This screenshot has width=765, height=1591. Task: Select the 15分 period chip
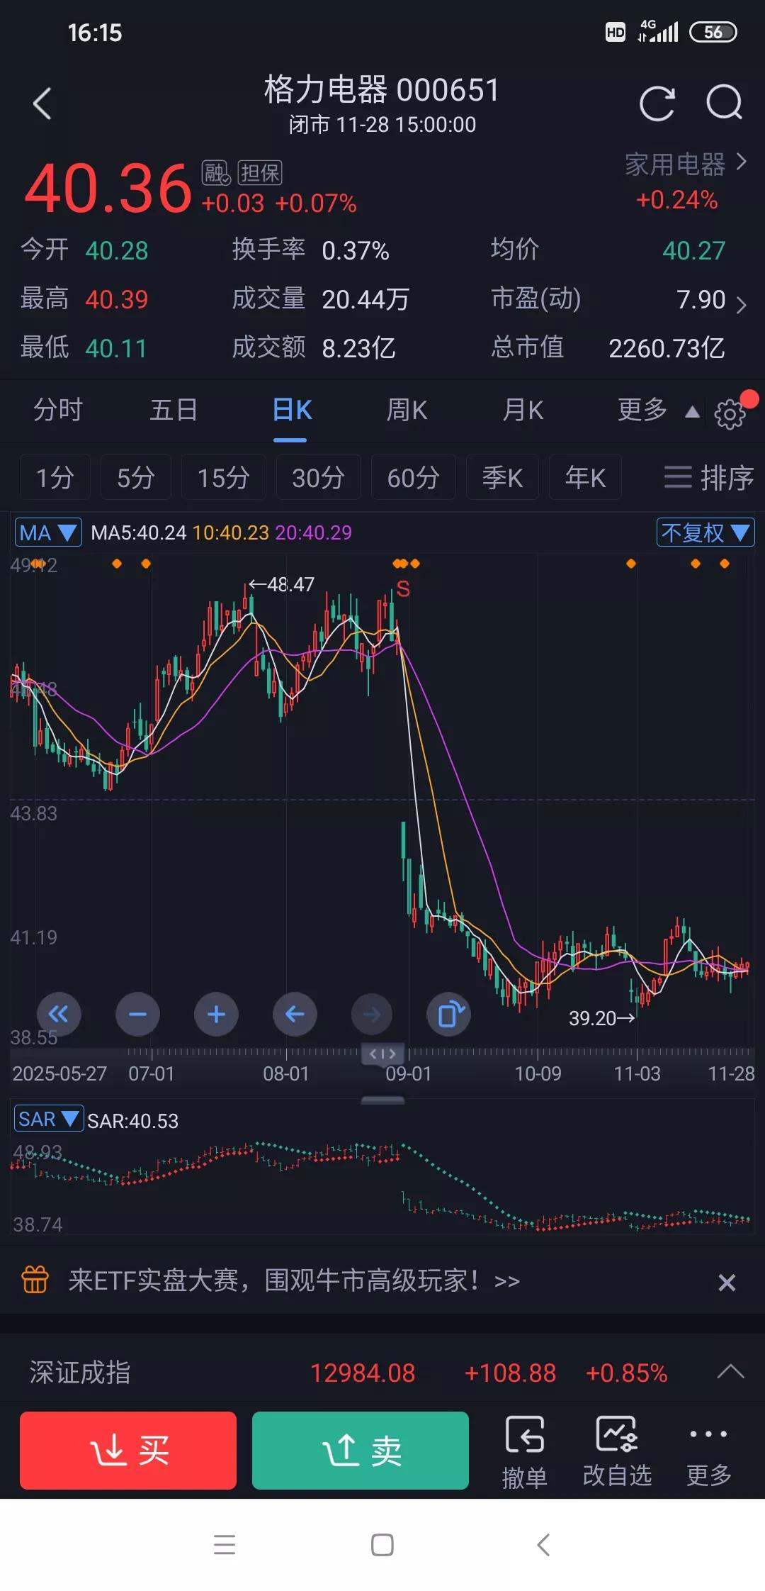(223, 477)
